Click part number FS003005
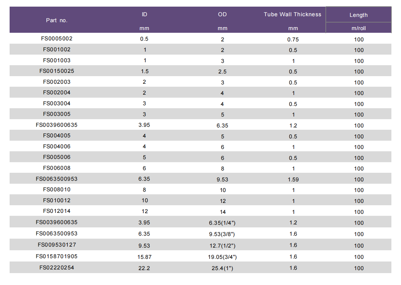Screen dimensions: 401x285 (57, 114)
